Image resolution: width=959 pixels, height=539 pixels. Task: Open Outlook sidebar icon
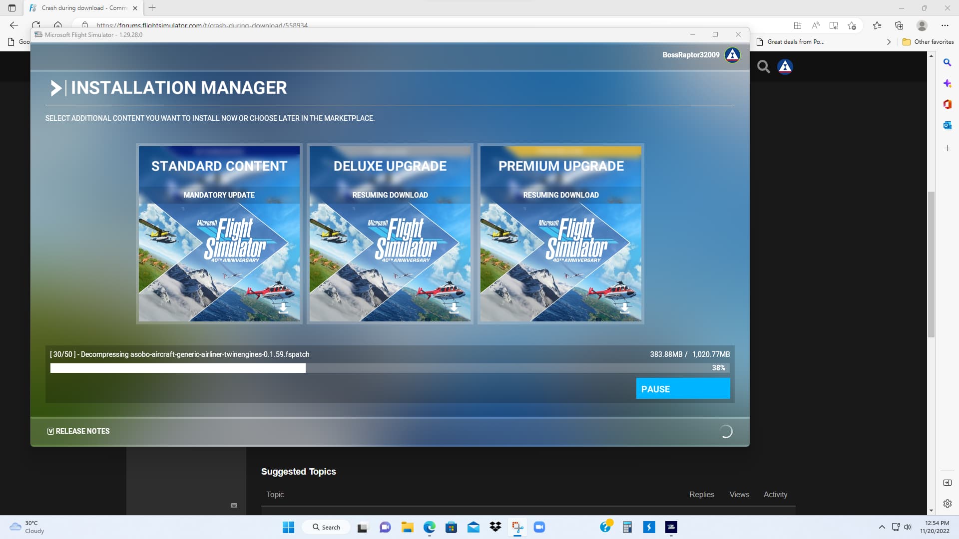(x=947, y=125)
